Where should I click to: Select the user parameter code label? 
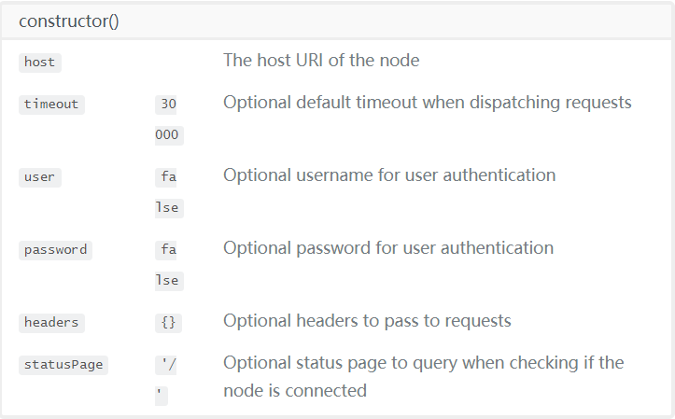[40, 177]
